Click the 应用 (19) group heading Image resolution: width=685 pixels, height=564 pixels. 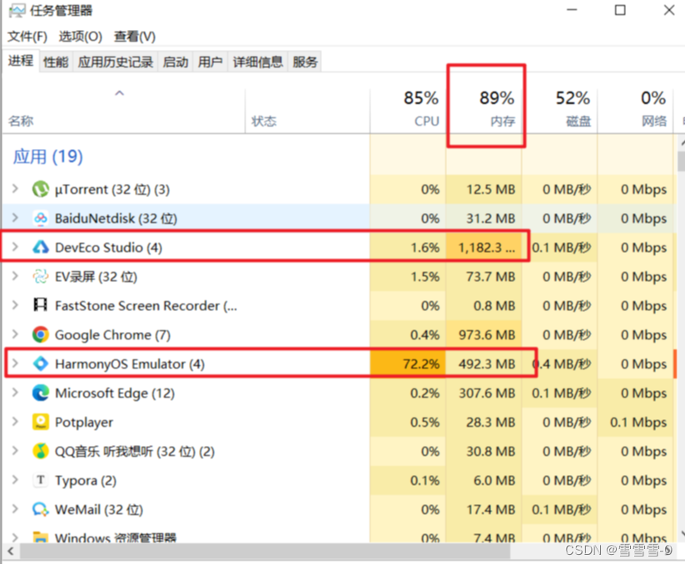pos(48,156)
